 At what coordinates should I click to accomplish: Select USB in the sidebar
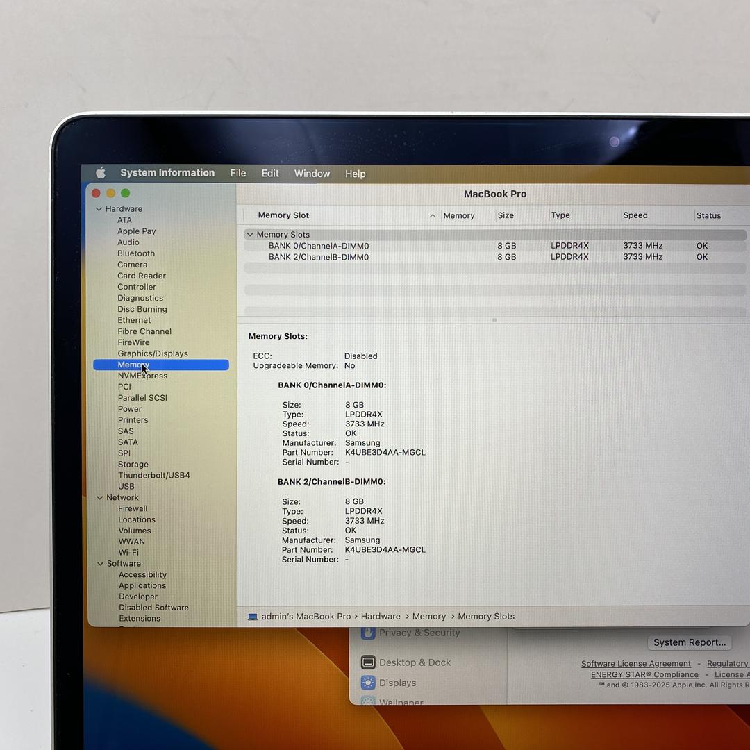126,486
